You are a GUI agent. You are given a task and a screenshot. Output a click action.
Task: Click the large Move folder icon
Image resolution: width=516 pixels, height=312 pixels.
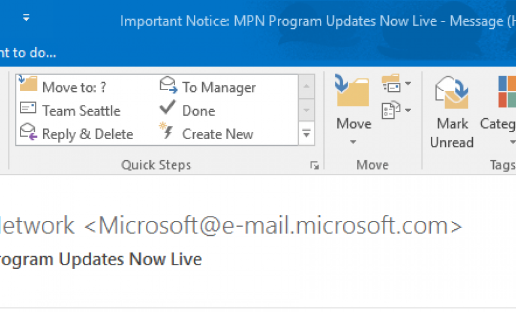tap(352, 91)
